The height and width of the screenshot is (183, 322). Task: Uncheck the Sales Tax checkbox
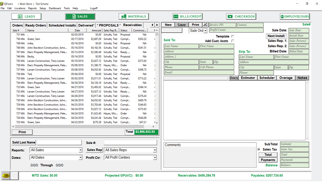pyautogui.click(x=259, y=150)
